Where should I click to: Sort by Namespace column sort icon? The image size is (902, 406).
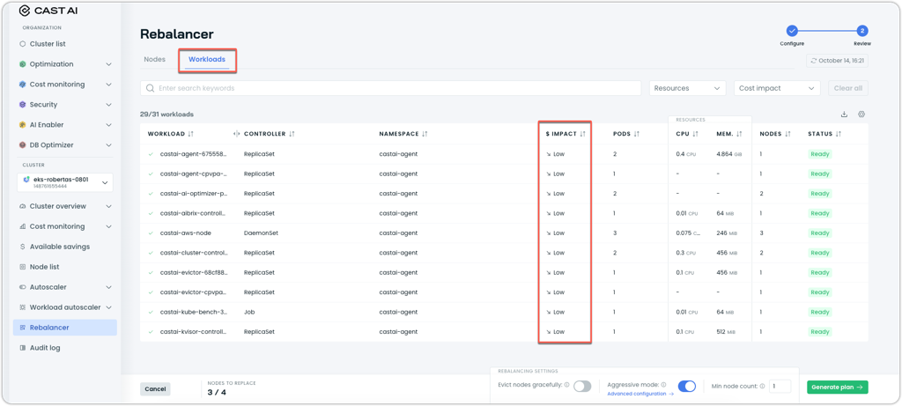pos(425,134)
